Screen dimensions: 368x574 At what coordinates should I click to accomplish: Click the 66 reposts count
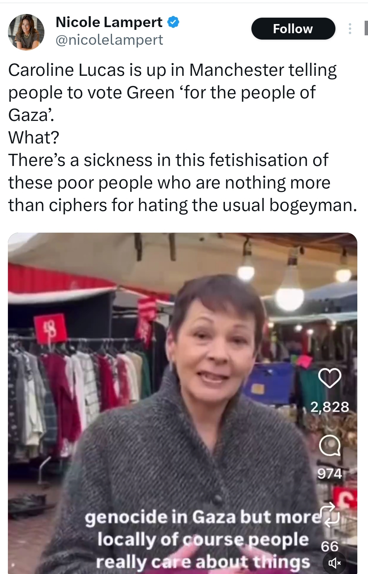coord(330,547)
